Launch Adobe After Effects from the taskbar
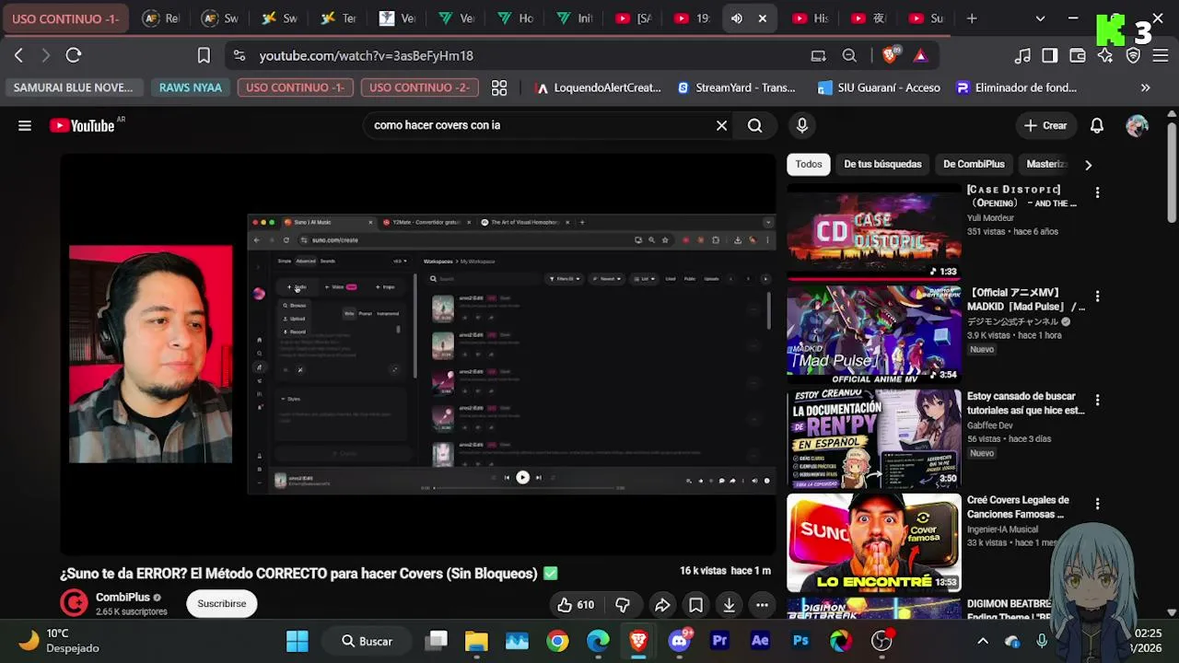 pos(760,641)
